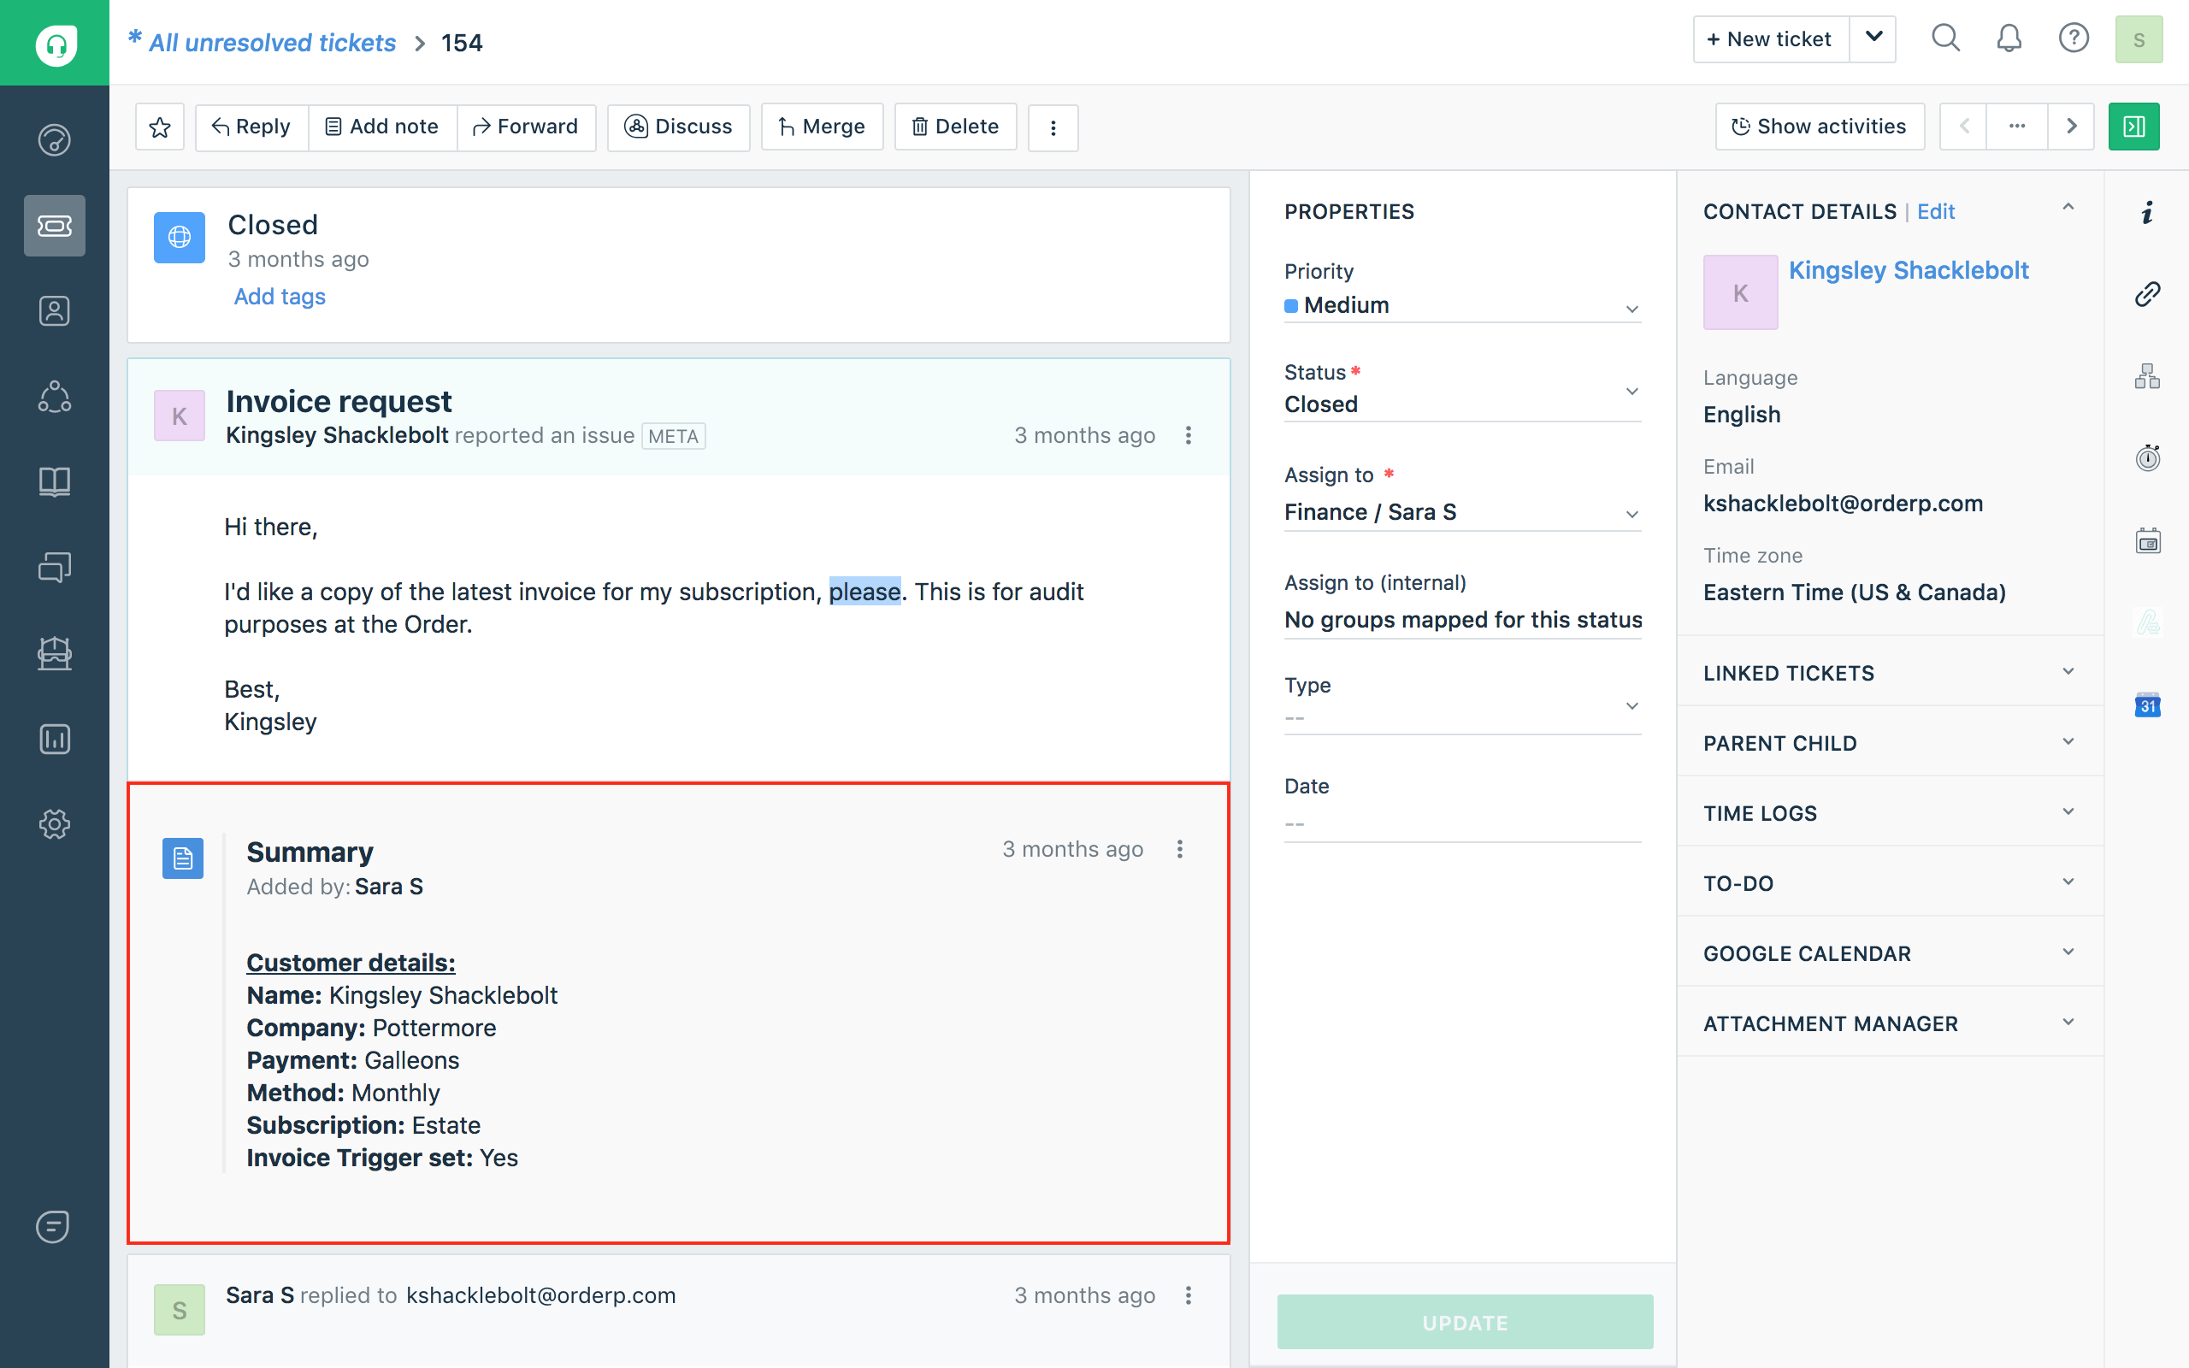Open the Priority Medium dropdown
2189x1368 pixels.
[1460, 306]
